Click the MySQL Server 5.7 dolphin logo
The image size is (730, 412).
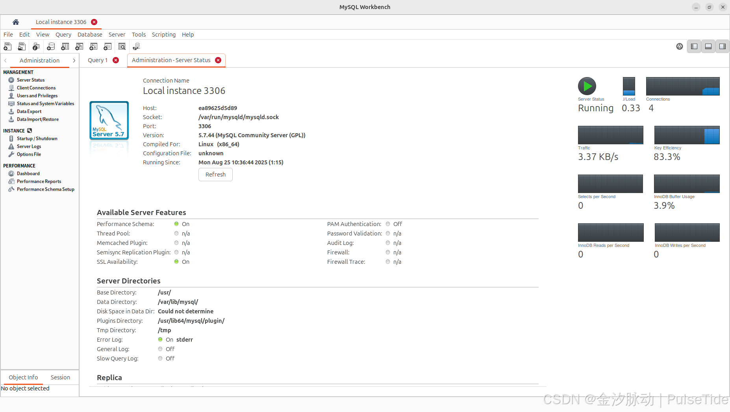point(109,120)
